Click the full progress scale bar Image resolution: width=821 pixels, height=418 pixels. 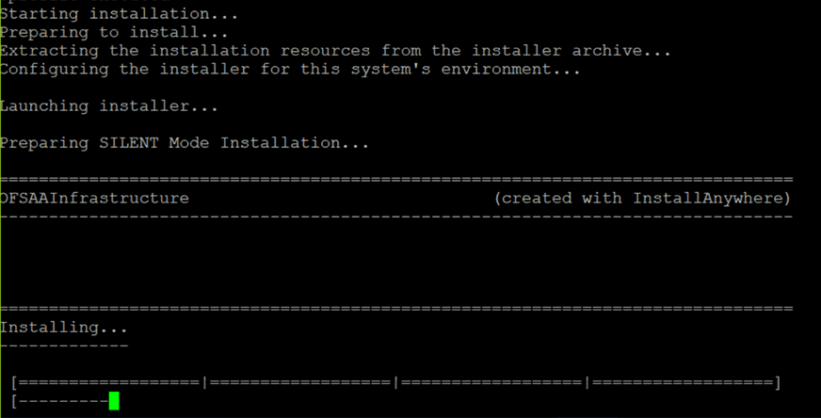pyautogui.click(x=395, y=383)
